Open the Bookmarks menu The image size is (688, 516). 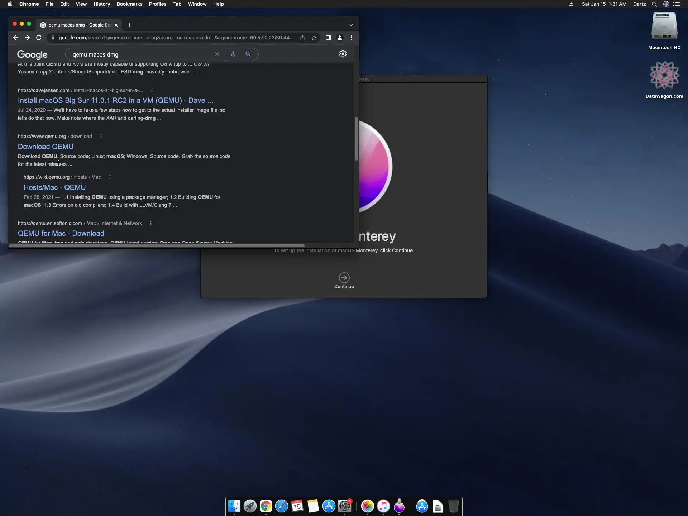pos(129,4)
